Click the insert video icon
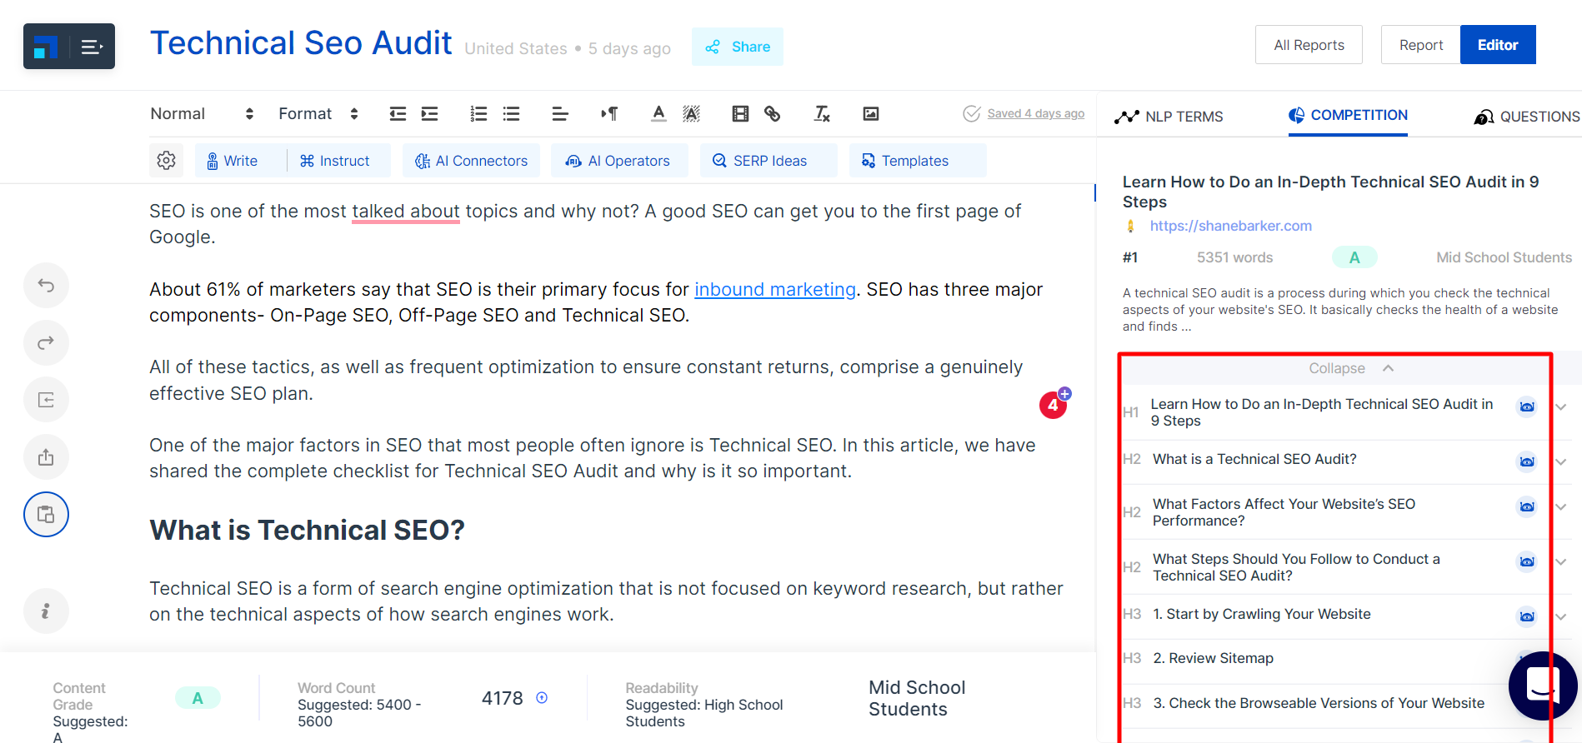The height and width of the screenshot is (743, 1582). 739,114
